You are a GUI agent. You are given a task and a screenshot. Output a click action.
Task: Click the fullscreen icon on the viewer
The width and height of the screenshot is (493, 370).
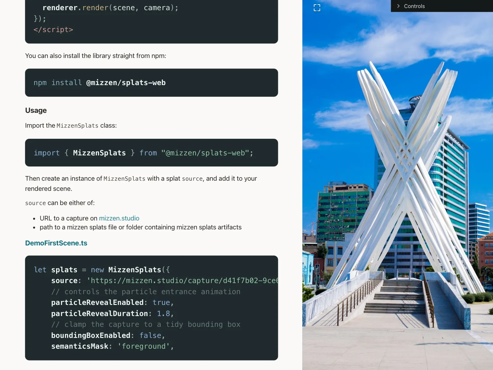[317, 8]
